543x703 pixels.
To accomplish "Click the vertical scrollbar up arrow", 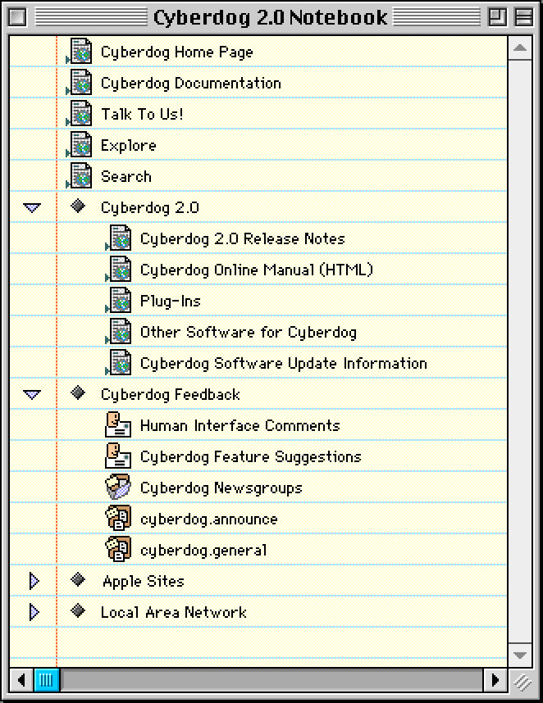I will point(519,48).
